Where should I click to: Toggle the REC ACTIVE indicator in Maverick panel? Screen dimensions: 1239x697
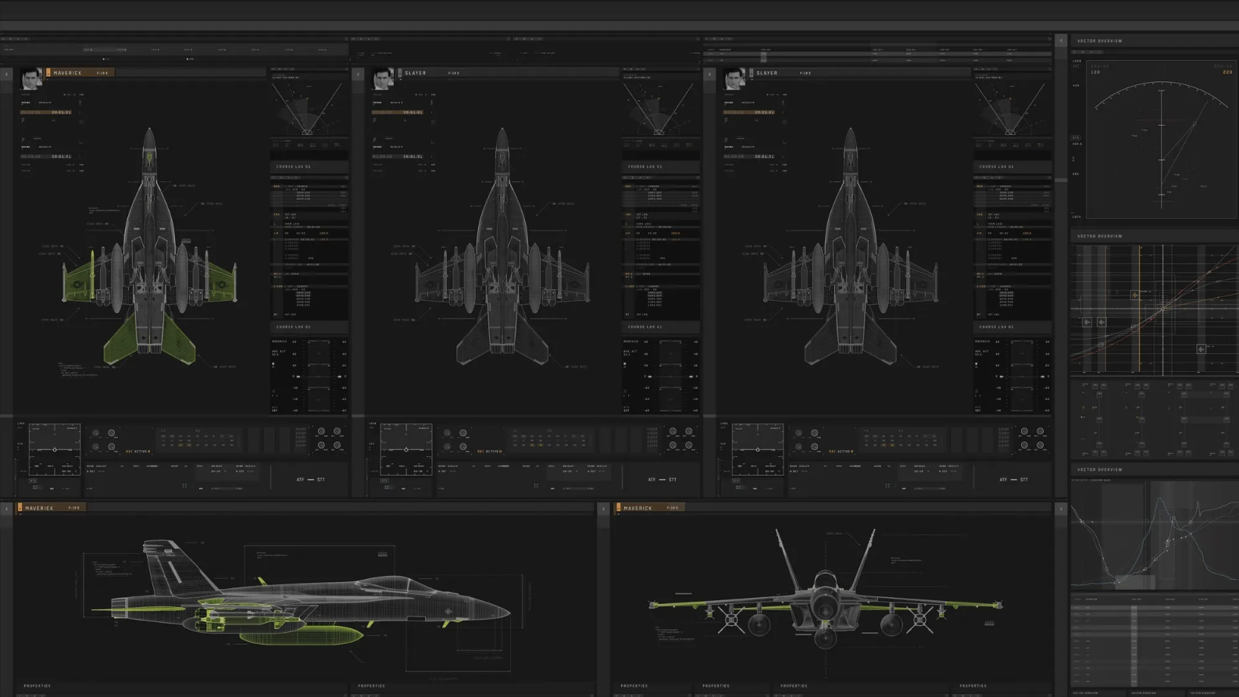coord(138,452)
